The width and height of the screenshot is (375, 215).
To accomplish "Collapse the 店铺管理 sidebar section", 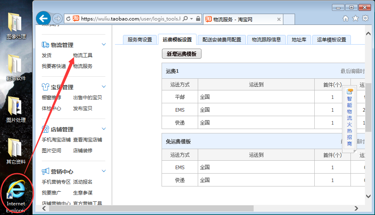I will click(104, 129).
